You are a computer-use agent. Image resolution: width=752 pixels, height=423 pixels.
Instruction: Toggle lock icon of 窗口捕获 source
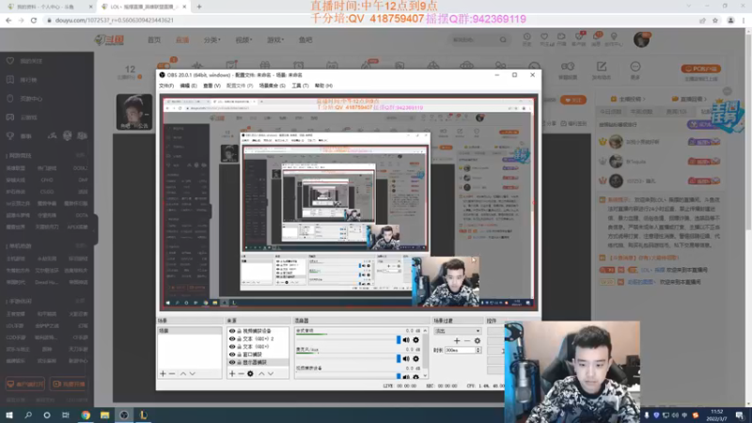pyautogui.click(x=240, y=354)
